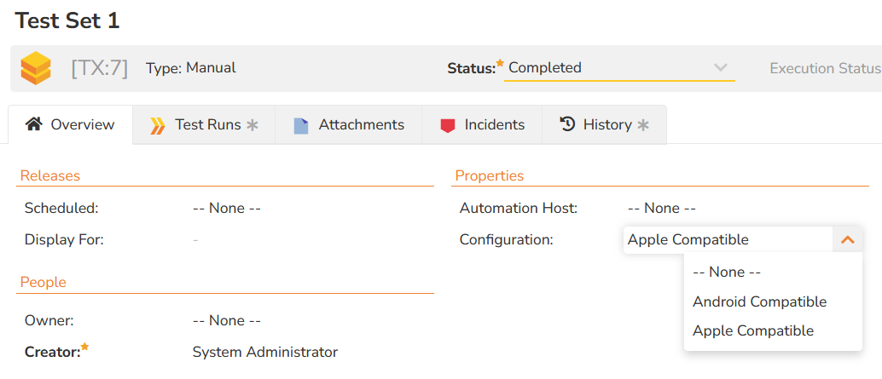Switch to the Attachments tab
This screenshot has width=882, height=379.
(361, 125)
